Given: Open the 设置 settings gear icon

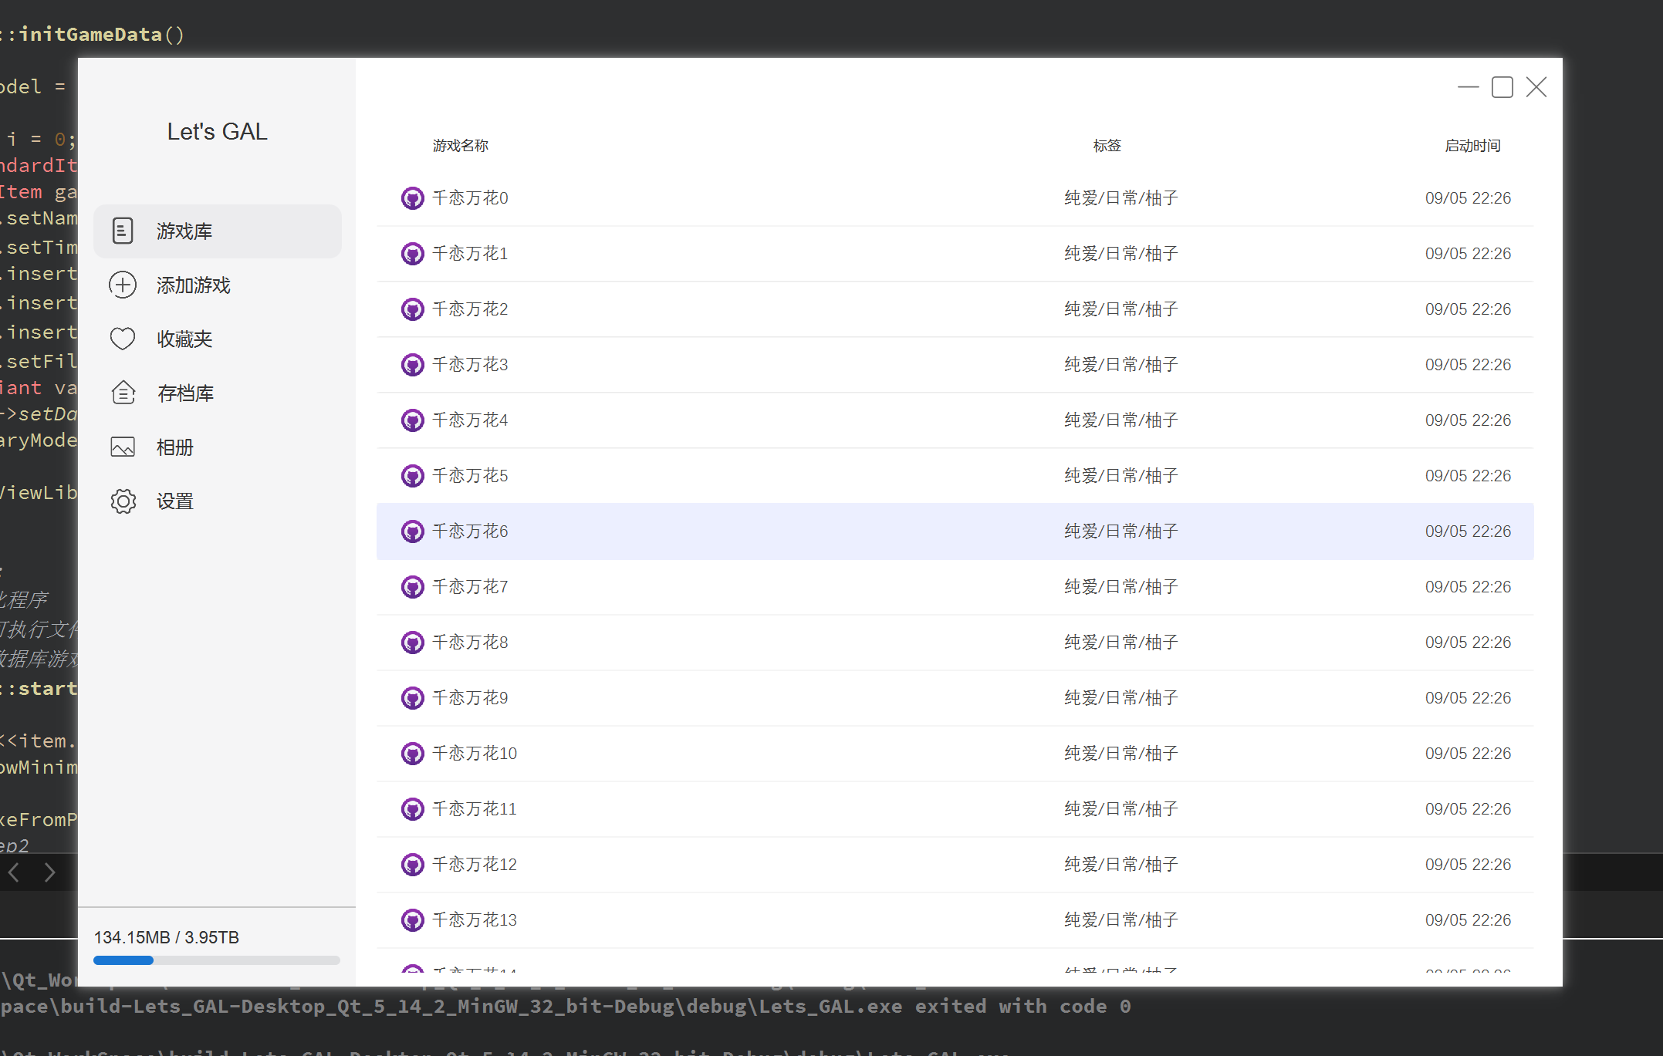Looking at the screenshot, I should [123, 501].
